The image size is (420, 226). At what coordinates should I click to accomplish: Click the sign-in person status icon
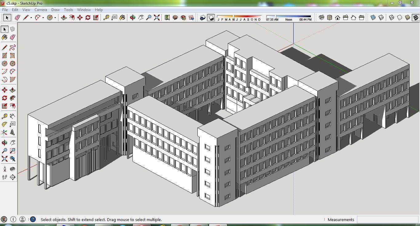tap(22, 219)
